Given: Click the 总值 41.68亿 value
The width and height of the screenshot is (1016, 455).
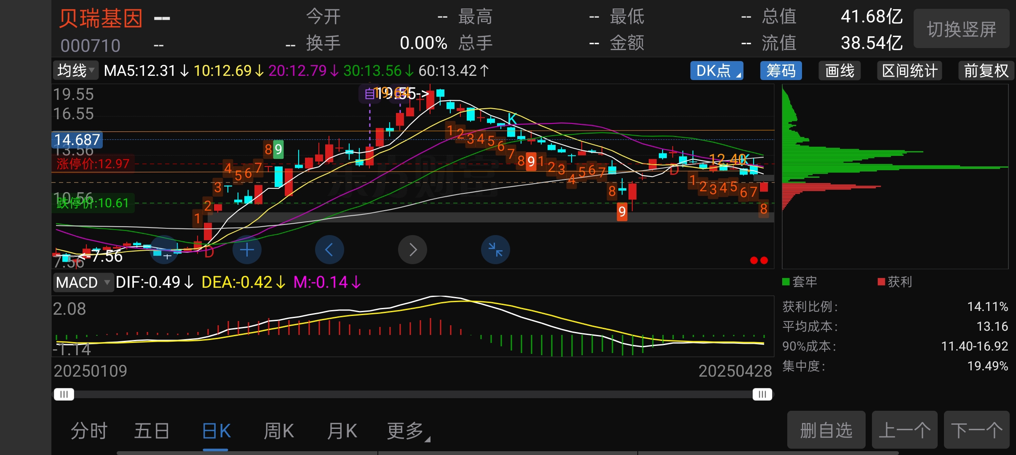Looking at the screenshot, I should [x=872, y=17].
